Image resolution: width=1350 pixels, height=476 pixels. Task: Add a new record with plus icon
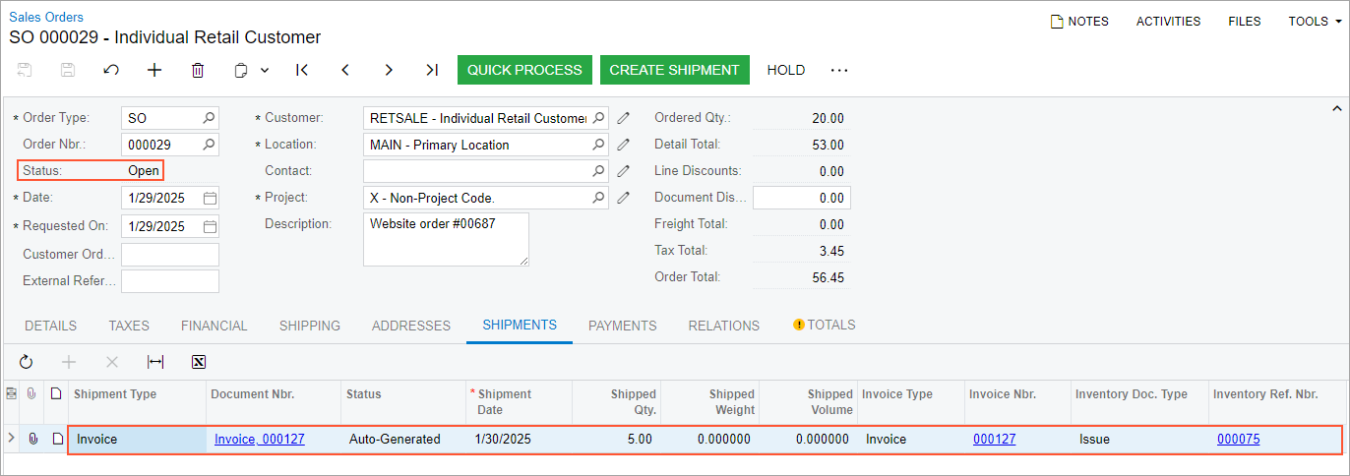click(154, 70)
